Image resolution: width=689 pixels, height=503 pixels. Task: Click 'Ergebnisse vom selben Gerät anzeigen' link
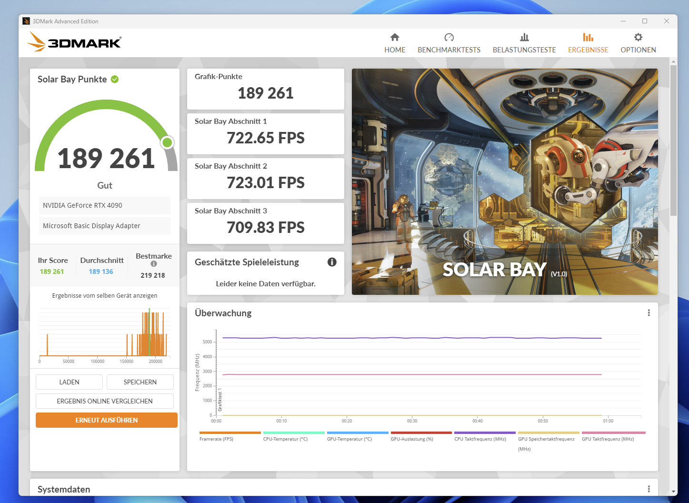tap(105, 296)
